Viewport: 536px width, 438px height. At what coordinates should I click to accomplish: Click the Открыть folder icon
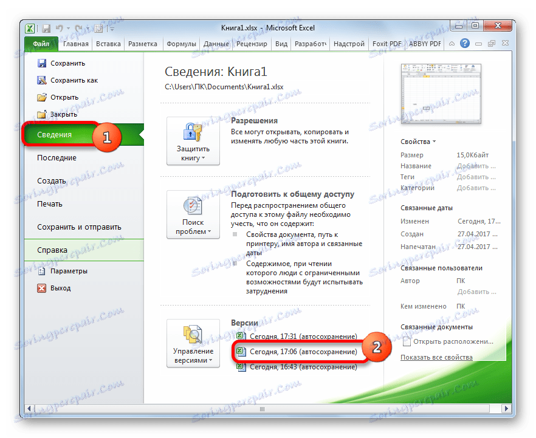42,97
